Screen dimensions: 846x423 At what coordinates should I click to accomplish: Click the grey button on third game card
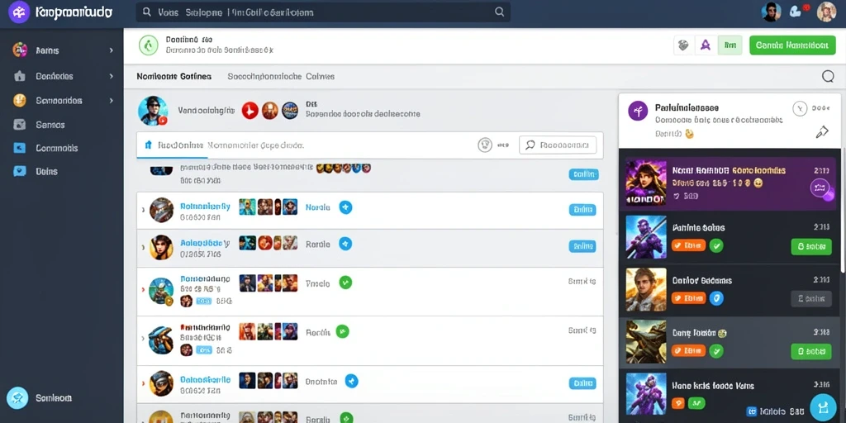[811, 298]
